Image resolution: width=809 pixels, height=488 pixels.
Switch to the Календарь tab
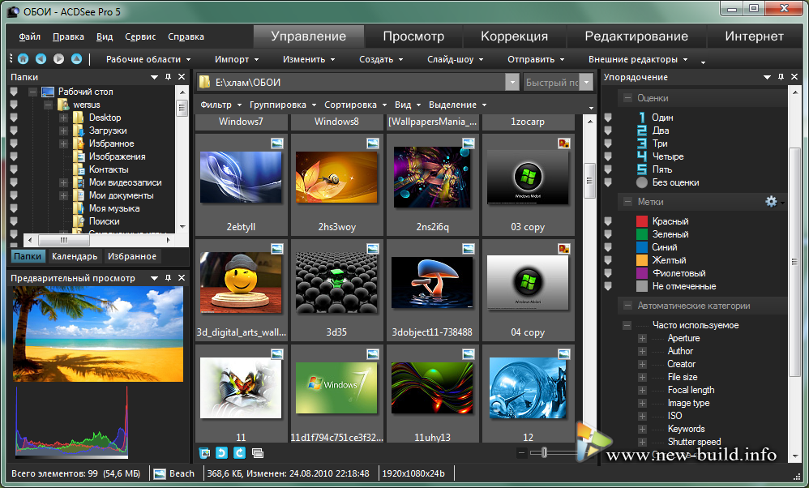(75, 256)
